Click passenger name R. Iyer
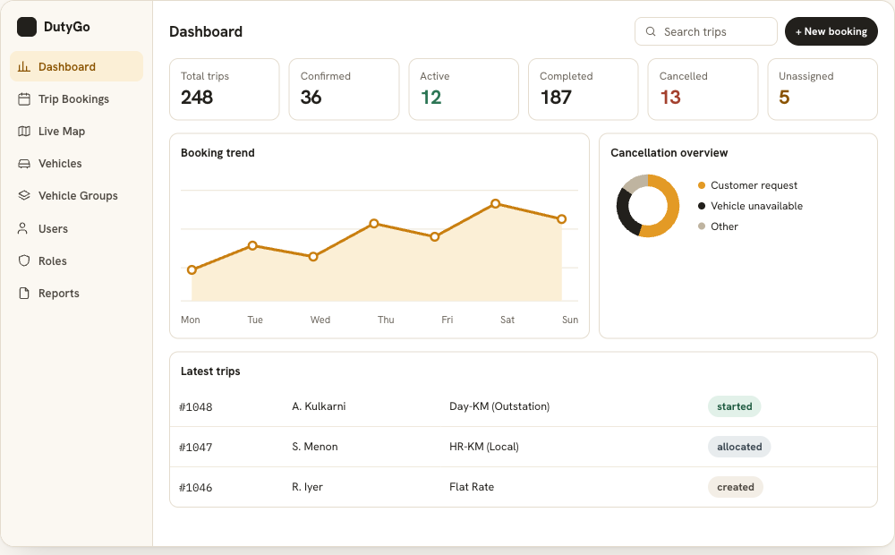The width and height of the screenshot is (895, 555). click(x=308, y=487)
